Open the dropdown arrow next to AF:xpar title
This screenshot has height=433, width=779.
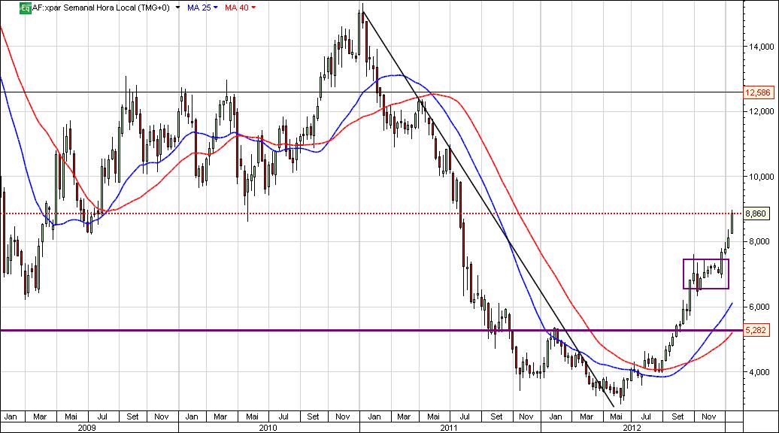pos(178,8)
